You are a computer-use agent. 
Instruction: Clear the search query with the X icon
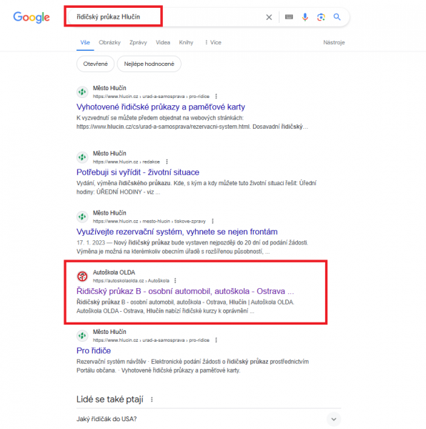pyautogui.click(x=269, y=17)
